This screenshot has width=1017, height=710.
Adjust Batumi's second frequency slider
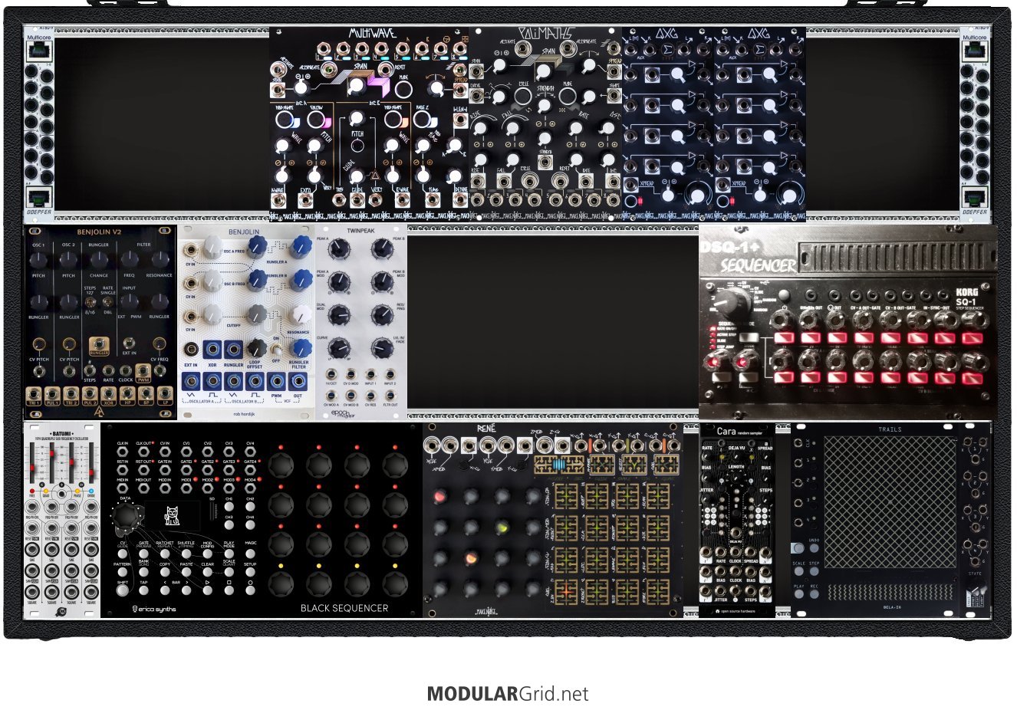pos(52,462)
